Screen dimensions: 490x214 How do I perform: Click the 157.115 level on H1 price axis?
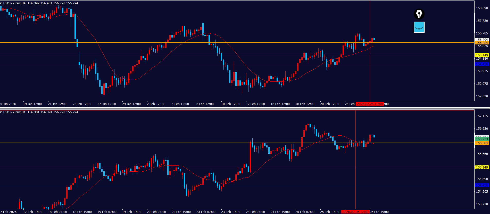coord(481,116)
